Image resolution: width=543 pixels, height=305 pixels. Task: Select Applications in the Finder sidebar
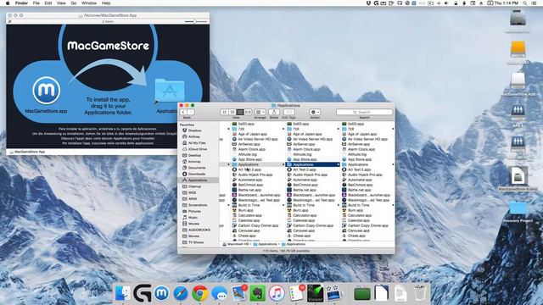pyautogui.click(x=198, y=180)
